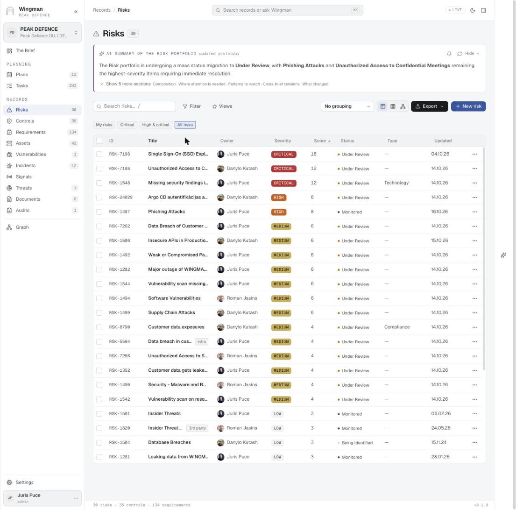
Task: Click the table vertical scrollbar
Action: click(484, 259)
